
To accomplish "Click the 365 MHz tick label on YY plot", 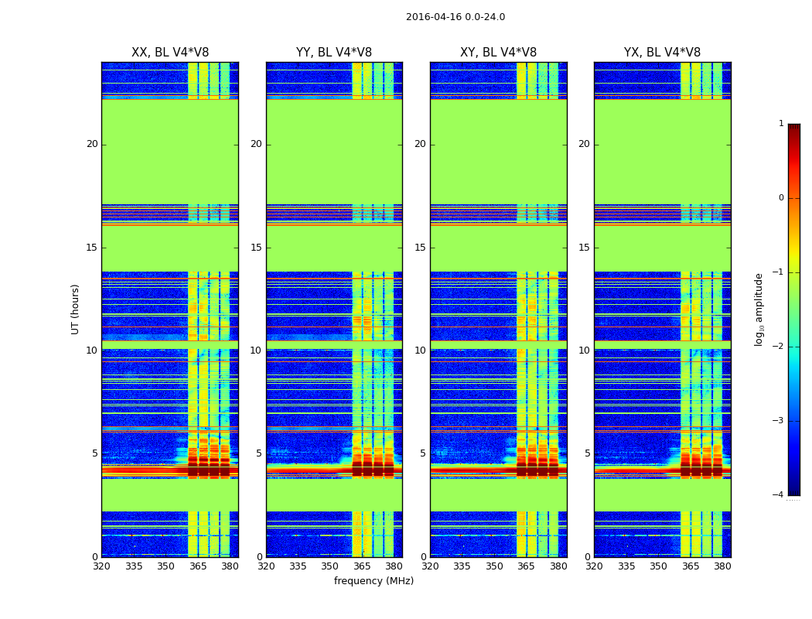I will [361, 566].
